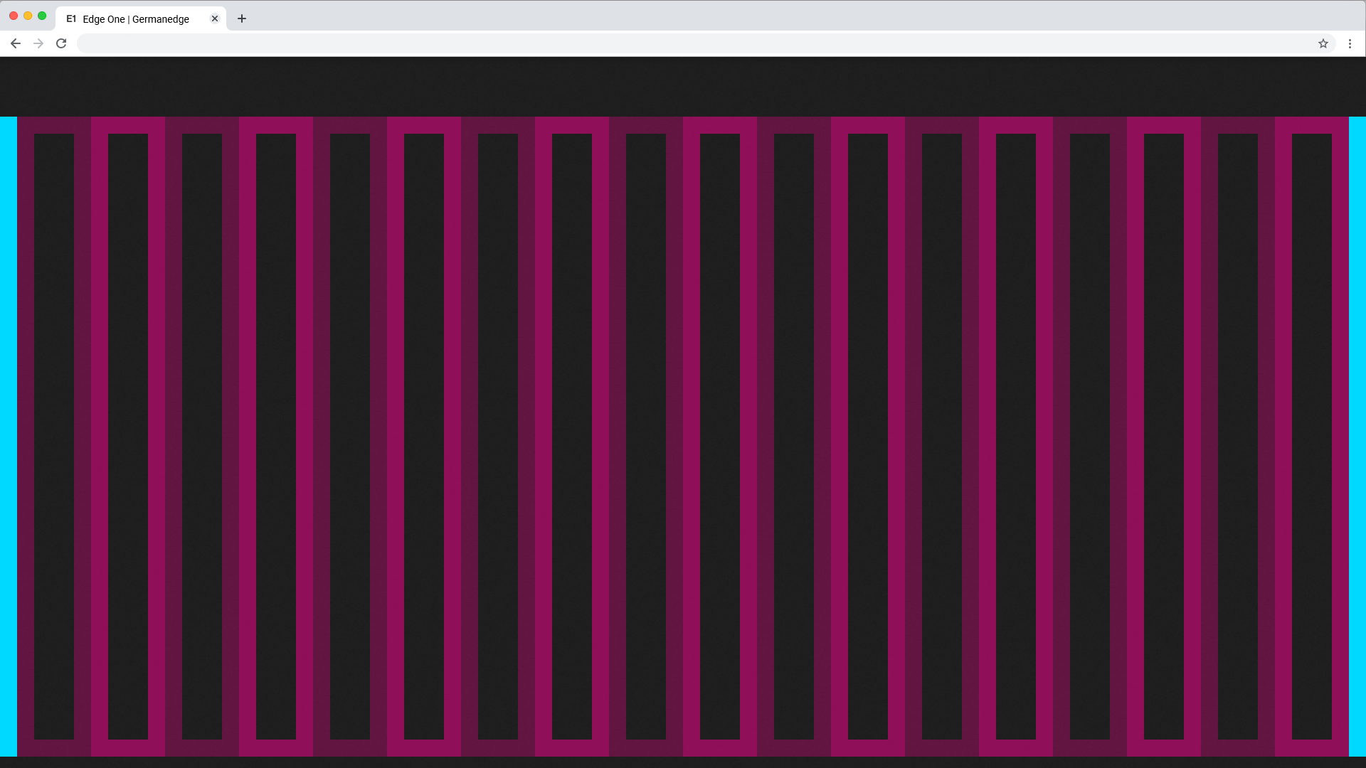Click the red window close button
This screenshot has width=1366, height=768.
click(x=14, y=16)
